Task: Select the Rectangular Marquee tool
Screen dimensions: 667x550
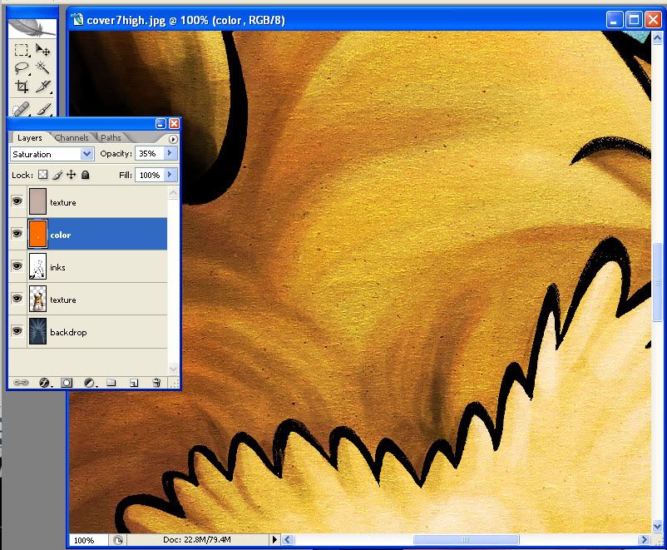Action: tap(22, 51)
